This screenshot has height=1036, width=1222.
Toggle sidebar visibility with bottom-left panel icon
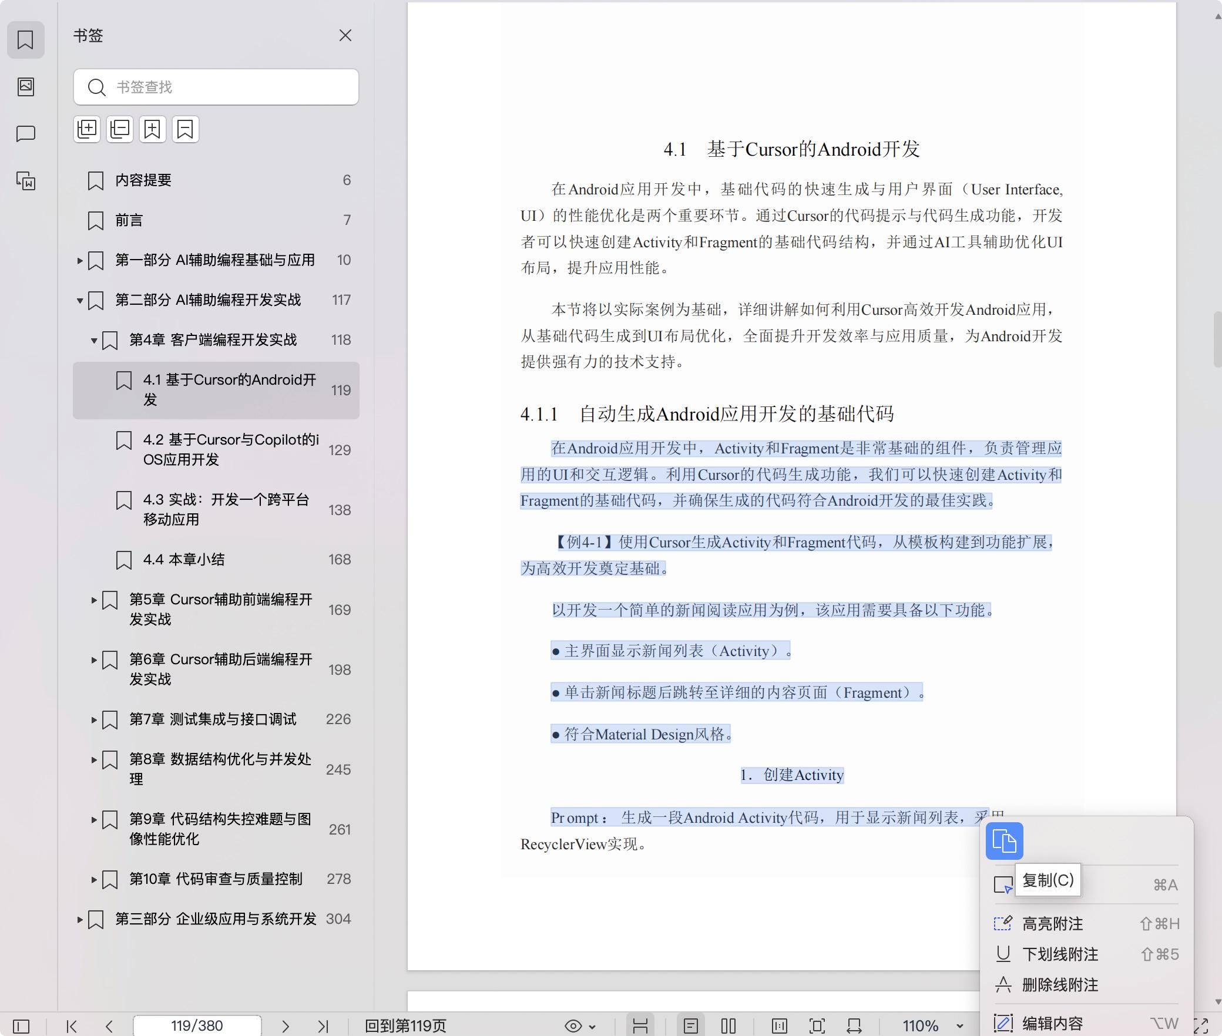coord(20,1027)
